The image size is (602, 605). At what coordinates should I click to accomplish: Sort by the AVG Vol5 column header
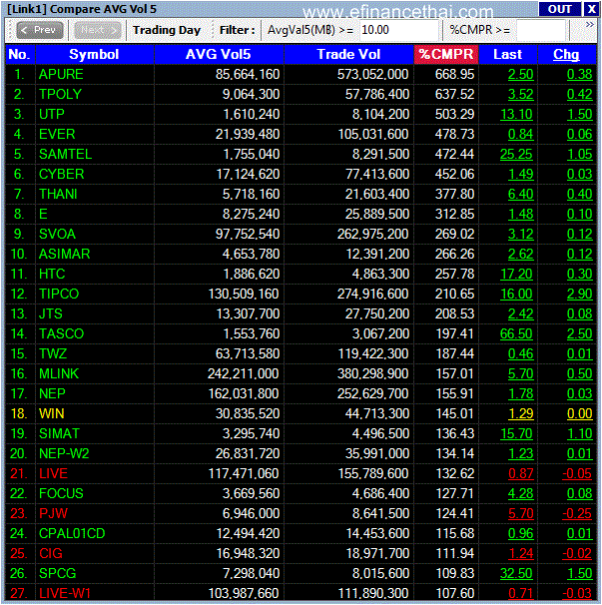click(219, 54)
